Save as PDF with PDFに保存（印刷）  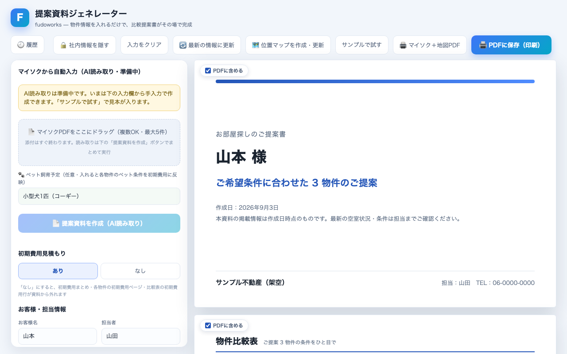tap(511, 45)
